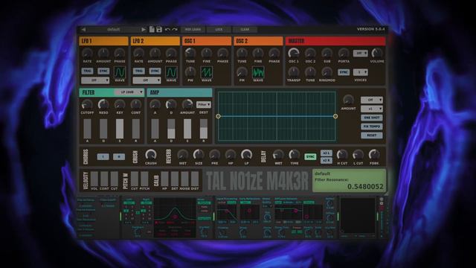The height and width of the screenshot is (268, 476).
Task: Open the envelope DEST Filter dropdown
Action: coord(204,104)
